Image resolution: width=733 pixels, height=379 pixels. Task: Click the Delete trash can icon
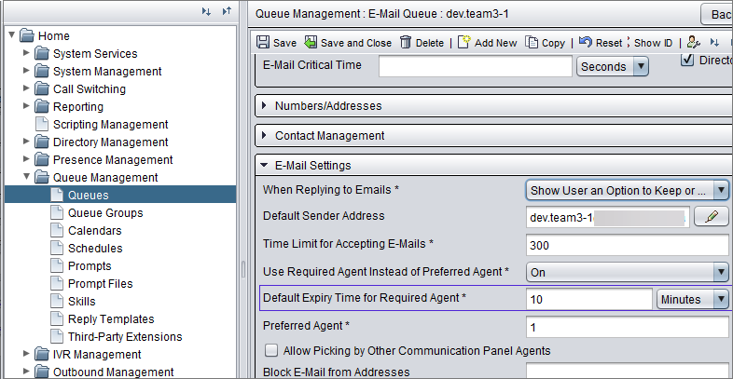click(x=406, y=43)
